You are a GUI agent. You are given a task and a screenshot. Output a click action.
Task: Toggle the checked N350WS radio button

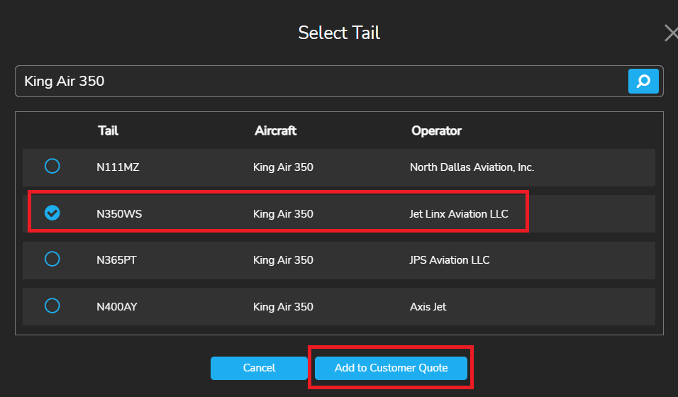pos(52,213)
